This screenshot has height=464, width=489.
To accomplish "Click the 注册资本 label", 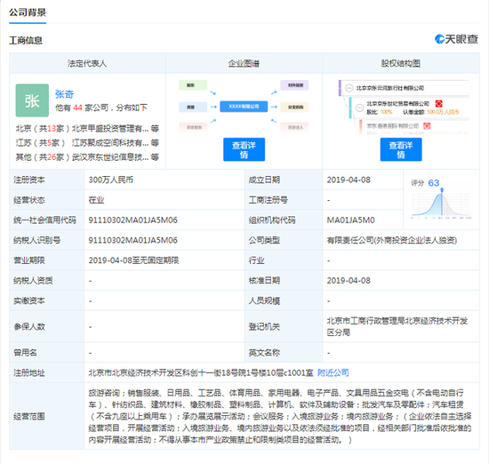I will [29, 180].
